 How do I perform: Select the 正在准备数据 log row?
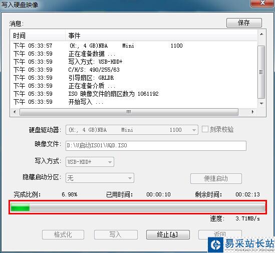click(x=134, y=54)
